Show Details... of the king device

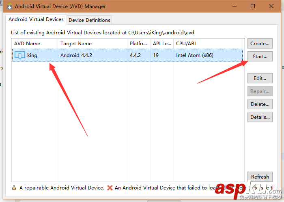click(260, 117)
